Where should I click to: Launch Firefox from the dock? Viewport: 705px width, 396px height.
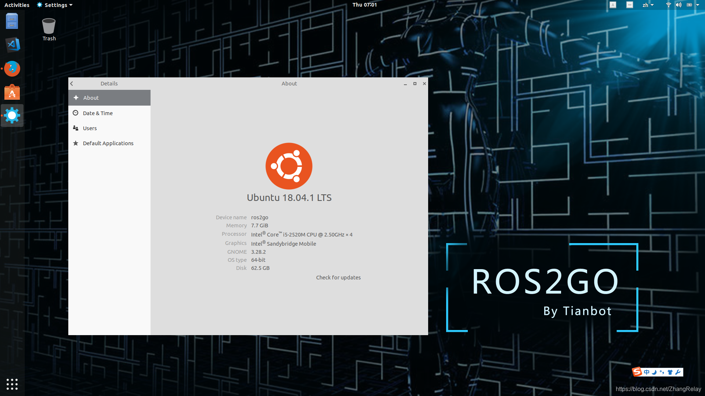(x=12, y=69)
